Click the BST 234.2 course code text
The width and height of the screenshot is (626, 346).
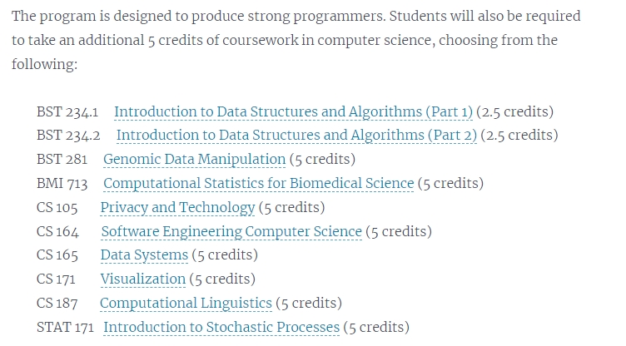click(68, 136)
